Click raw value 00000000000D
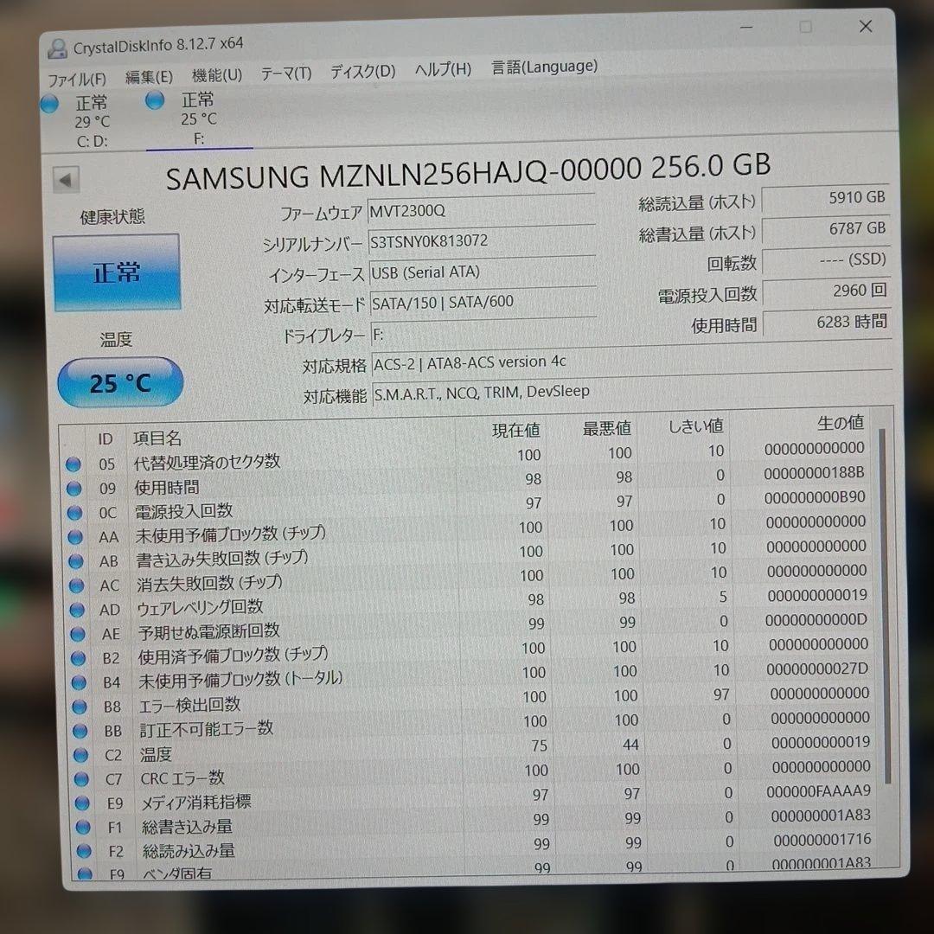The height and width of the screenshot is (934, 934). click(x=816, y=620)
